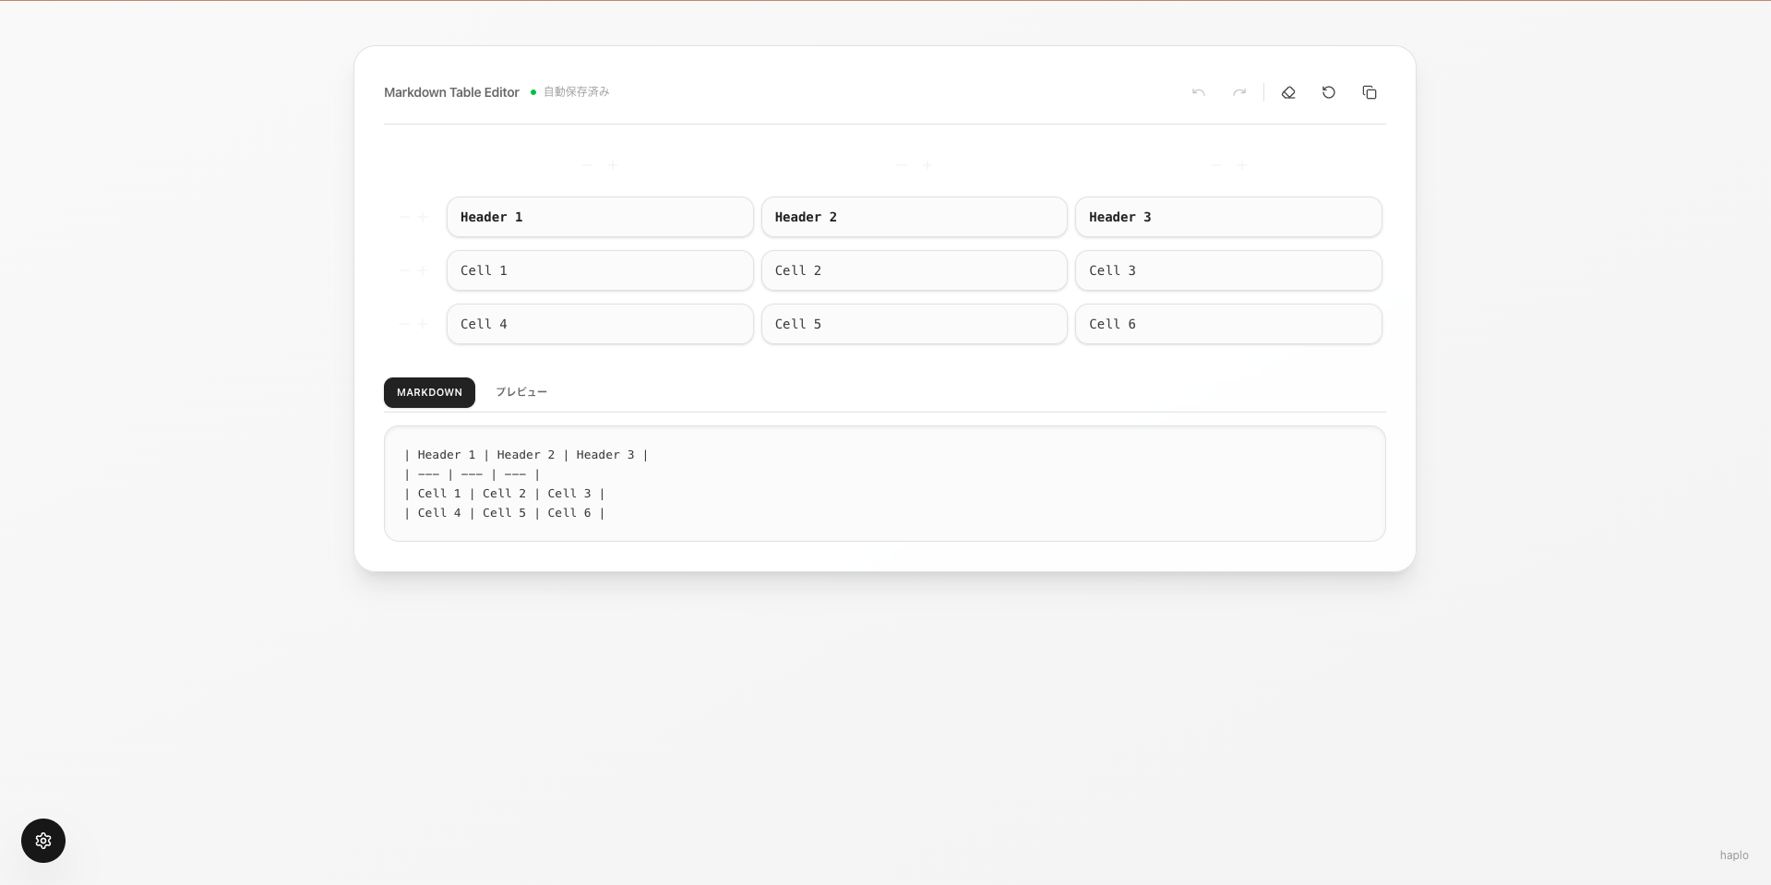
Task: Click the generated markdown output area
Action: [x=884, y=484]
